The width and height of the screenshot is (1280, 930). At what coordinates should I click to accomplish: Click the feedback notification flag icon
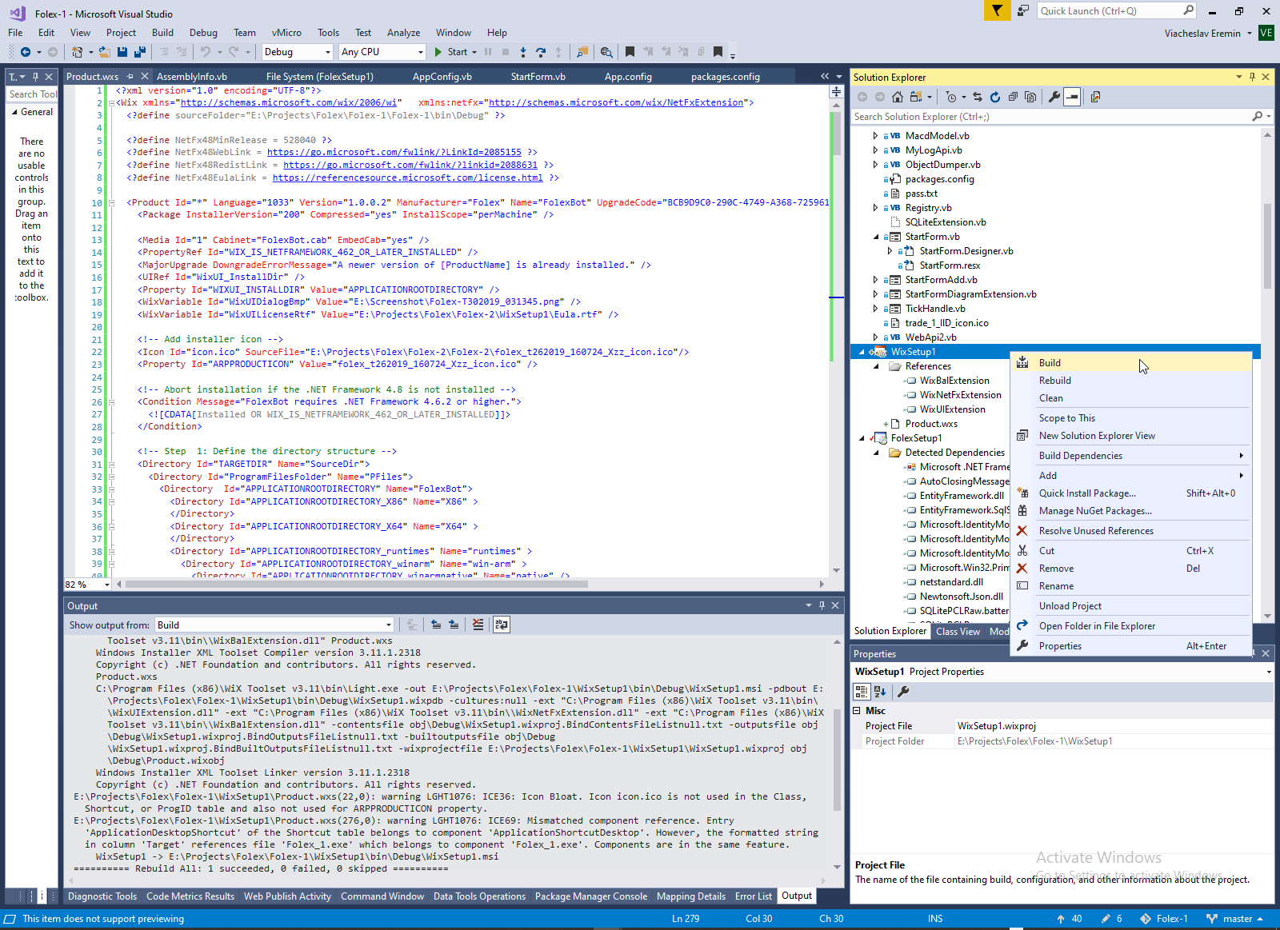(x=997, y=10)
